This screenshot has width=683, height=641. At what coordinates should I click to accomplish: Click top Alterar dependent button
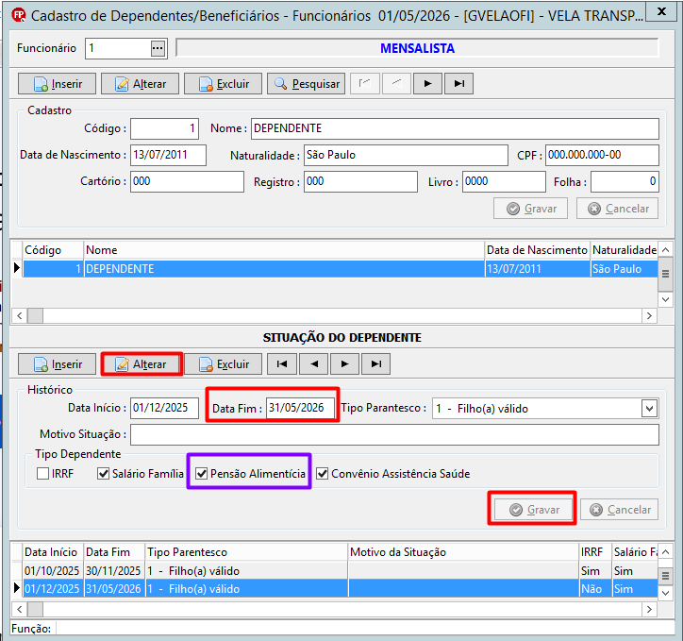140,84
